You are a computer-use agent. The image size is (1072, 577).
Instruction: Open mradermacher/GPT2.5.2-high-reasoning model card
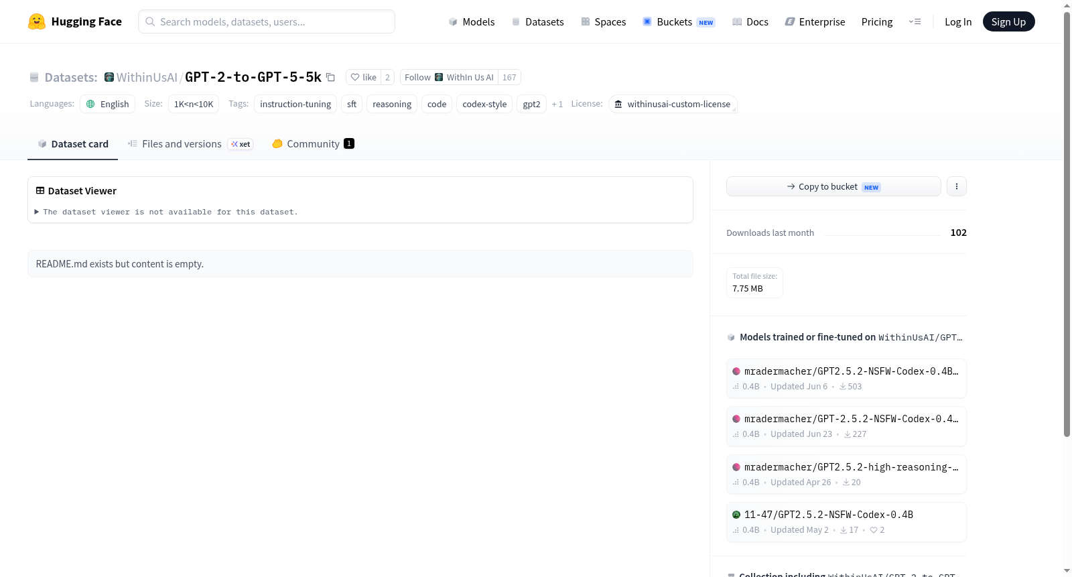[x=846, y=474]
